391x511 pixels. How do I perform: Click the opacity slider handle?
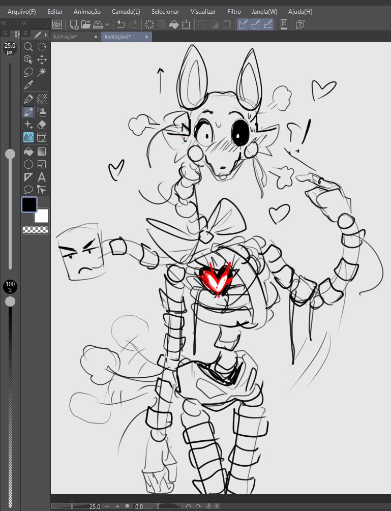(10, 302)
